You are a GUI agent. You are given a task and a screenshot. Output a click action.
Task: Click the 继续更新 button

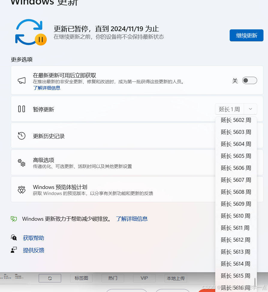tap(246, 35)
